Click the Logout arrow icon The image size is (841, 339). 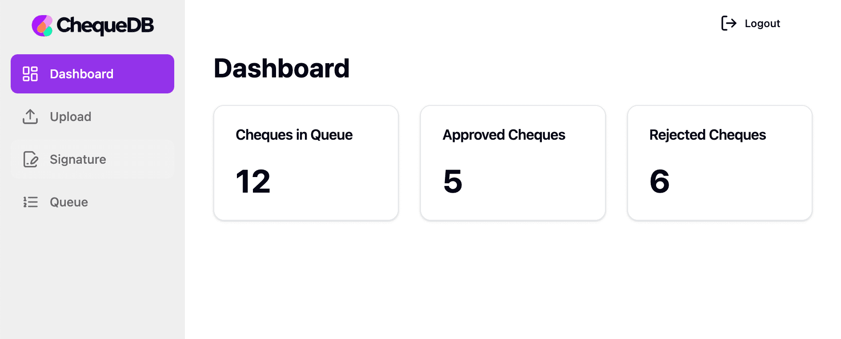(729, 23)
